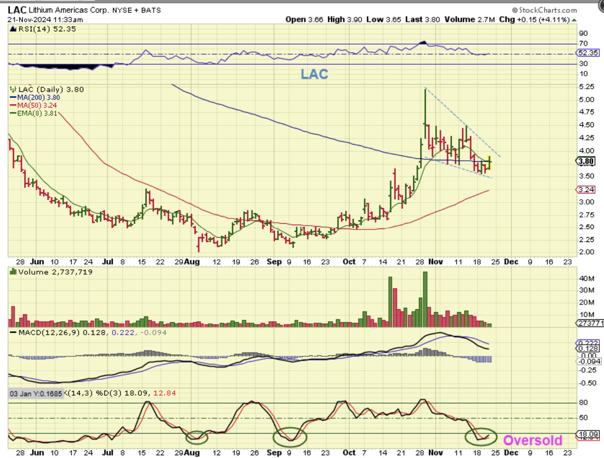Click the Oct label on the bottom date axis
The height and width of the screenshot is (458, 604).
point(349,453)
